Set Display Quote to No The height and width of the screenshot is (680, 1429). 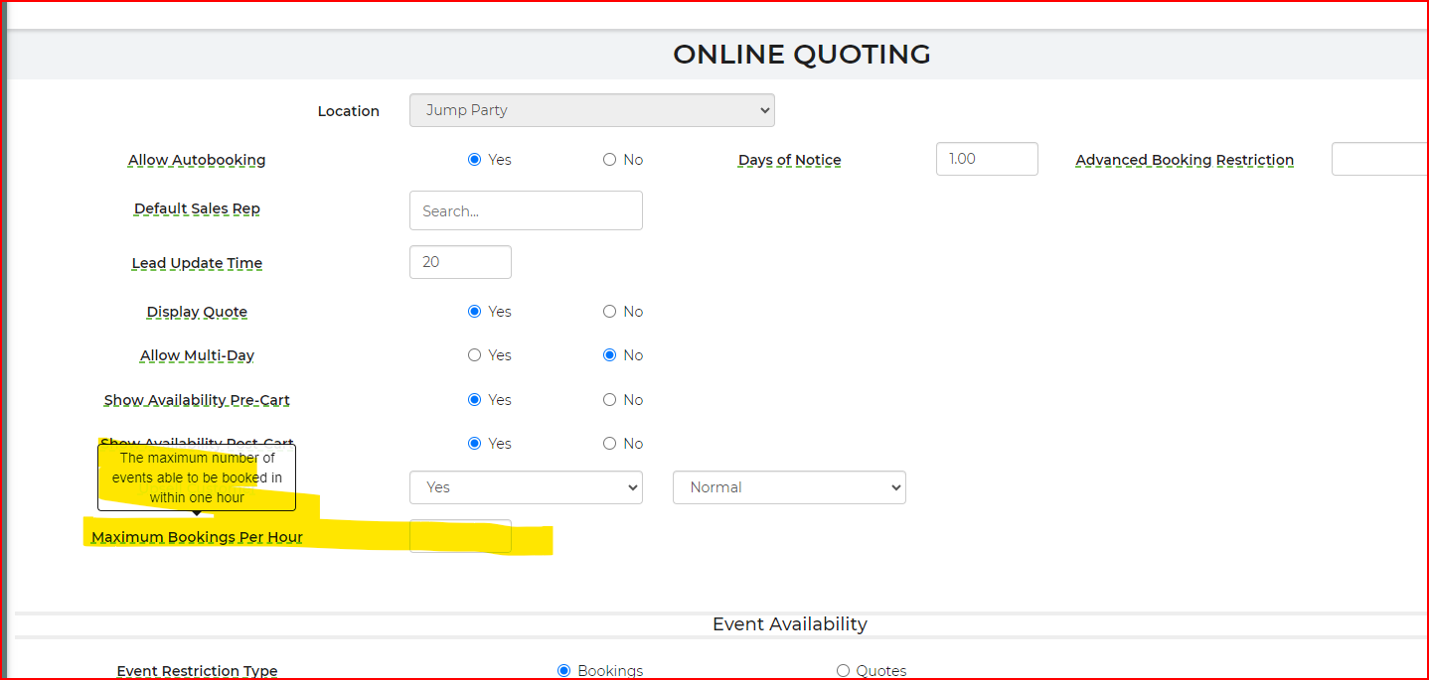pyautogui.click(x=609, y=312)
